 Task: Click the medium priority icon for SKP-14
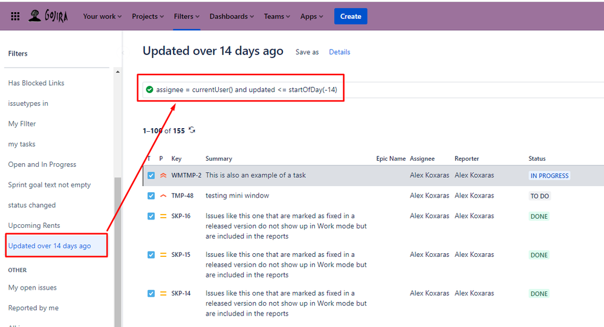[163, 294]
